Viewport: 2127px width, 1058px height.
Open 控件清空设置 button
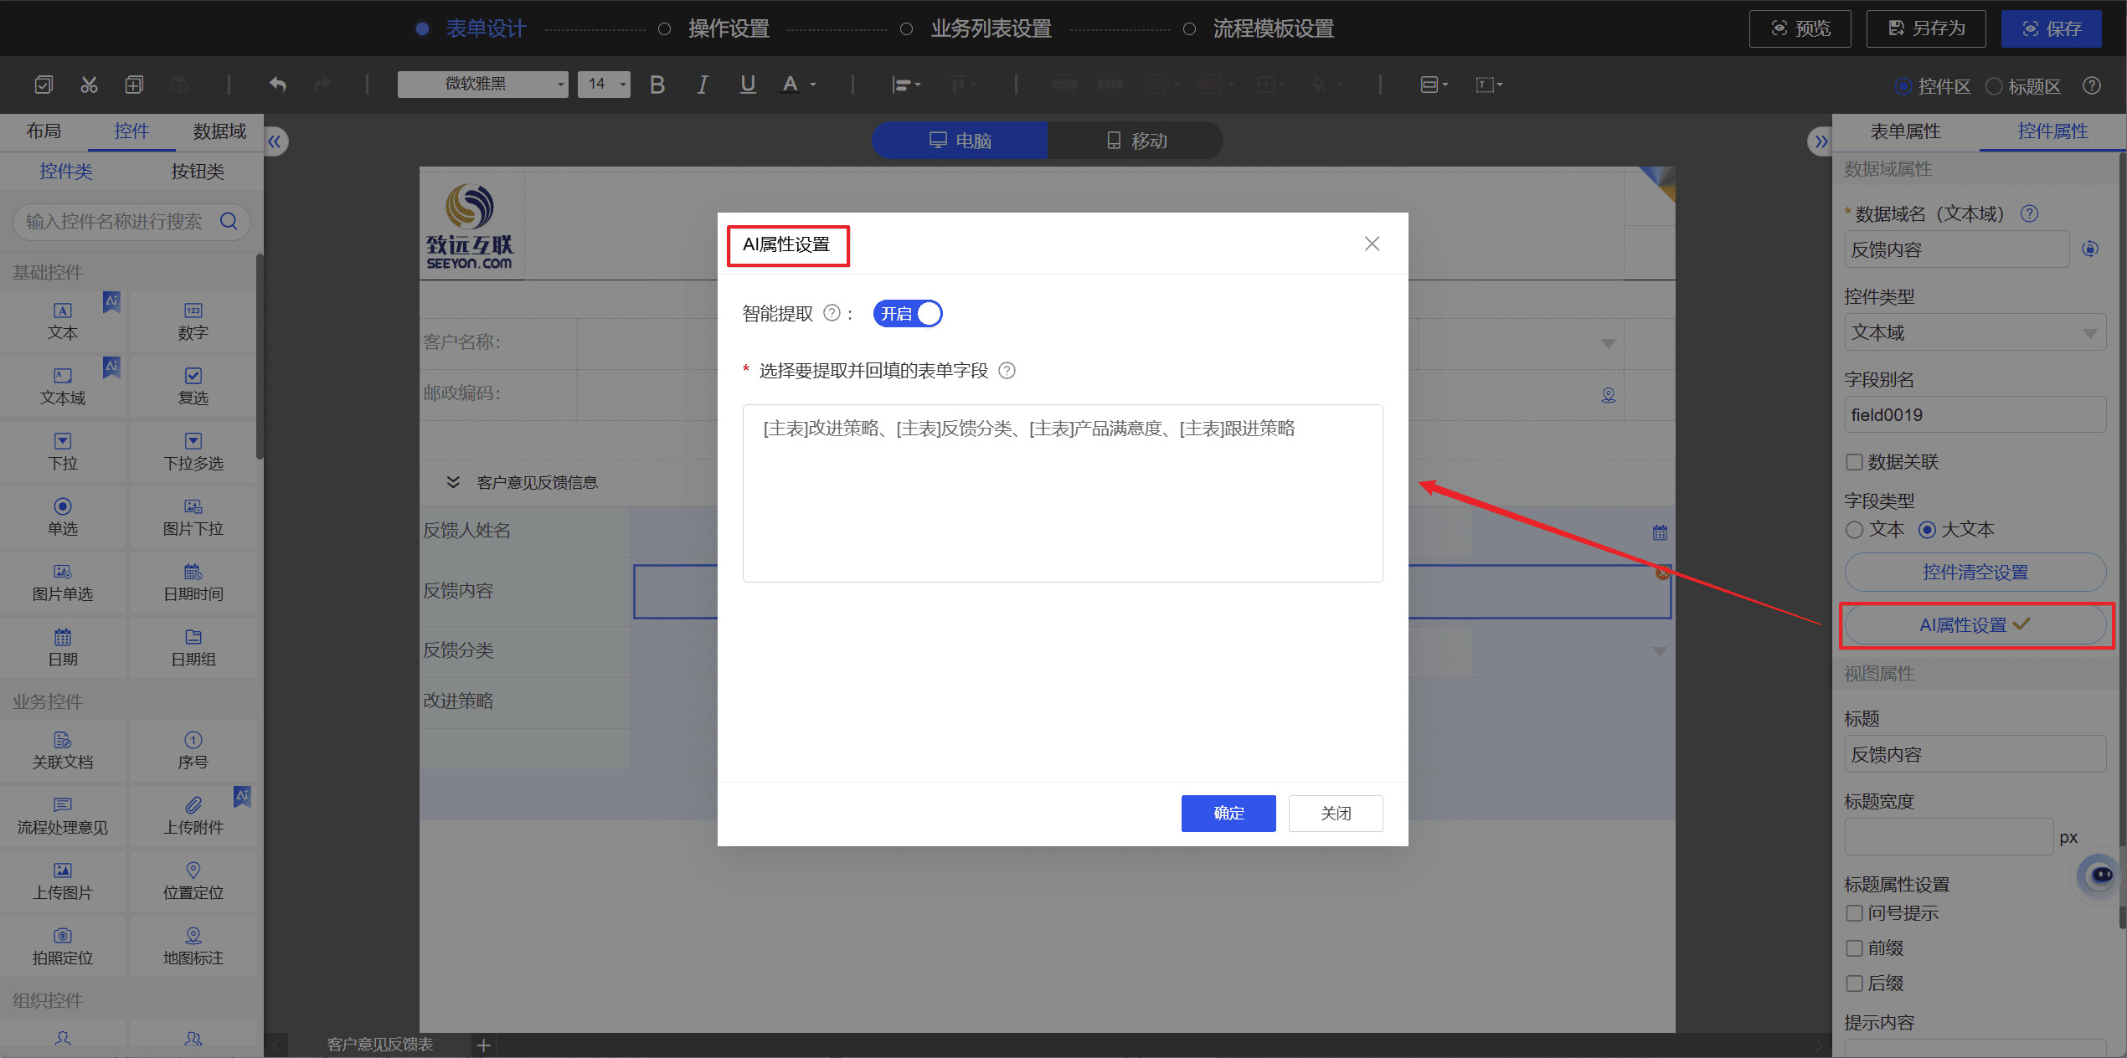point(1975,573)
